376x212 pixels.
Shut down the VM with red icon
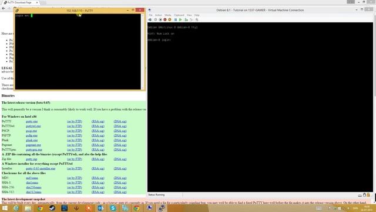165,19
